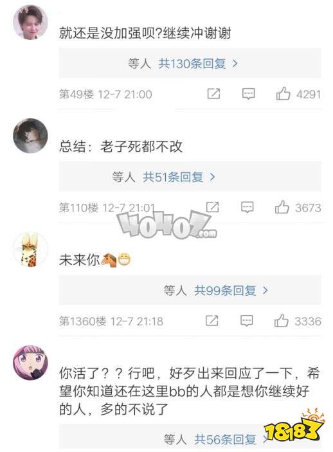The height and width of the screenshot is (452, 333).
Task: Tap the 你活了 long comment text
Action: pos(190,391)
